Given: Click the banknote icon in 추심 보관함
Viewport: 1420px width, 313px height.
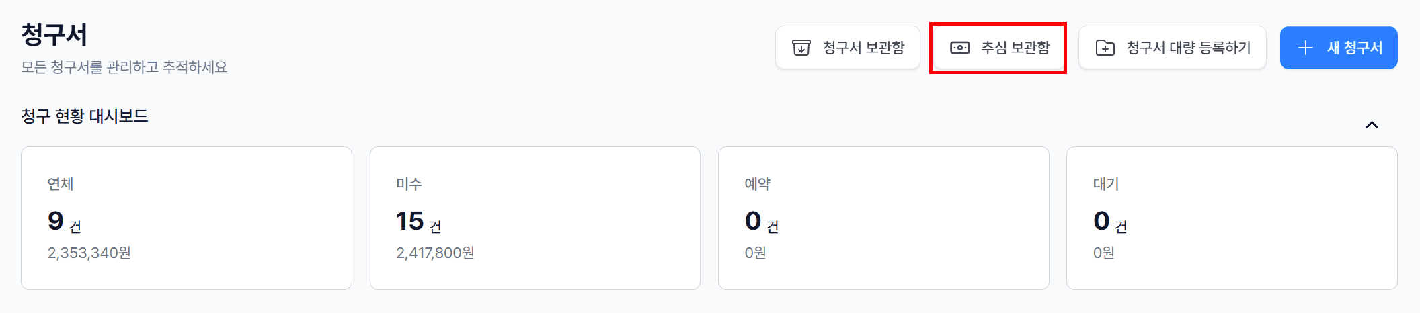Looking at the screenshot, I should 959,48.
